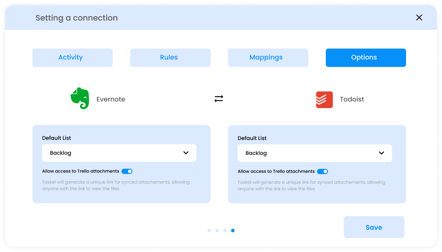Image resolution: width=442 pixels, height=252 pixels.
Task: Click the Todoist red logo
Action: (x=324, y=100)
